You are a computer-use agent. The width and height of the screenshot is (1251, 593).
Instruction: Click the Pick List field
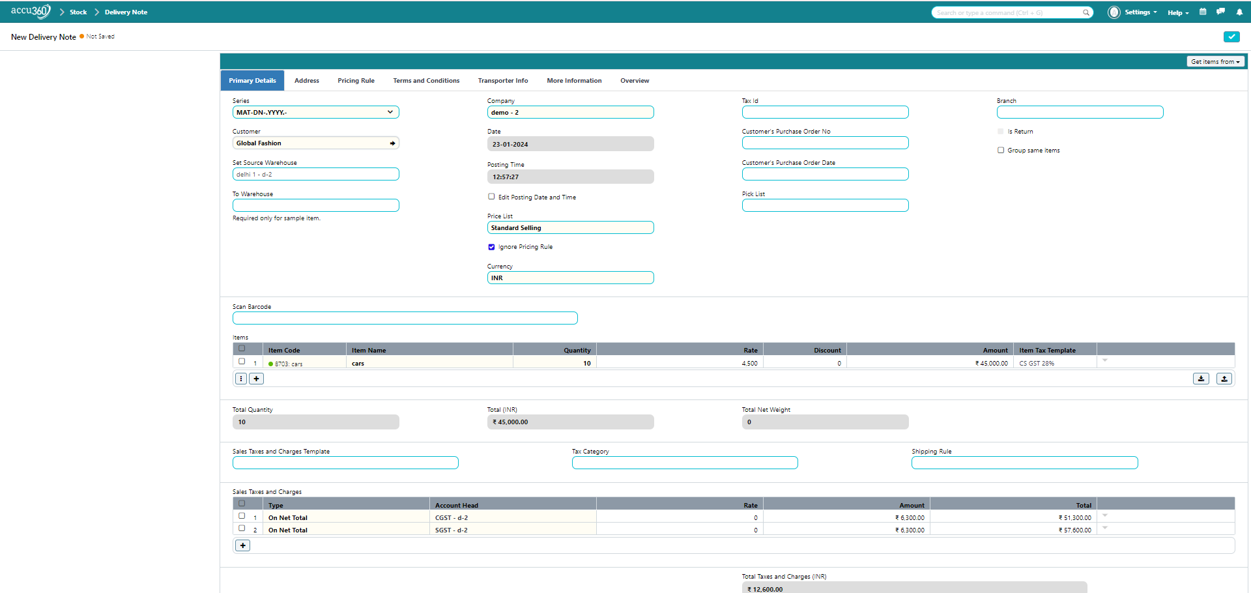(x=826, y=205)
